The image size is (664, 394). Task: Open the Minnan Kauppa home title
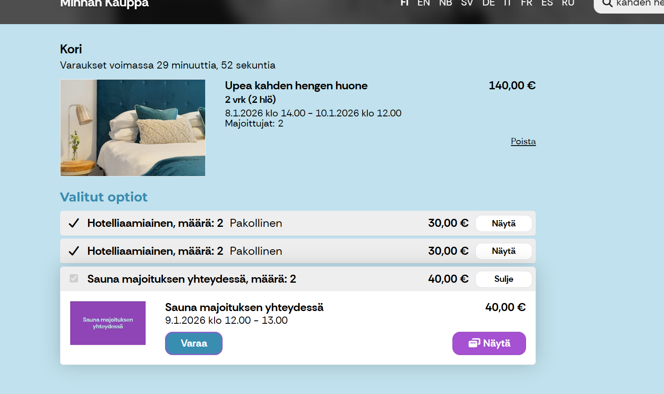click(105, 4)
